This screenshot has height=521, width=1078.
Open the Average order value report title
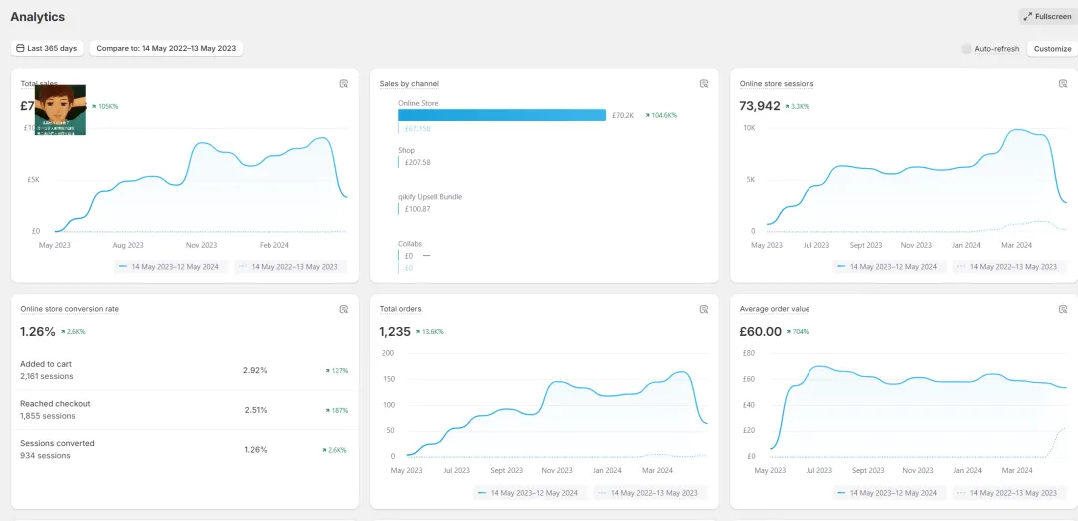click(775, 309)
